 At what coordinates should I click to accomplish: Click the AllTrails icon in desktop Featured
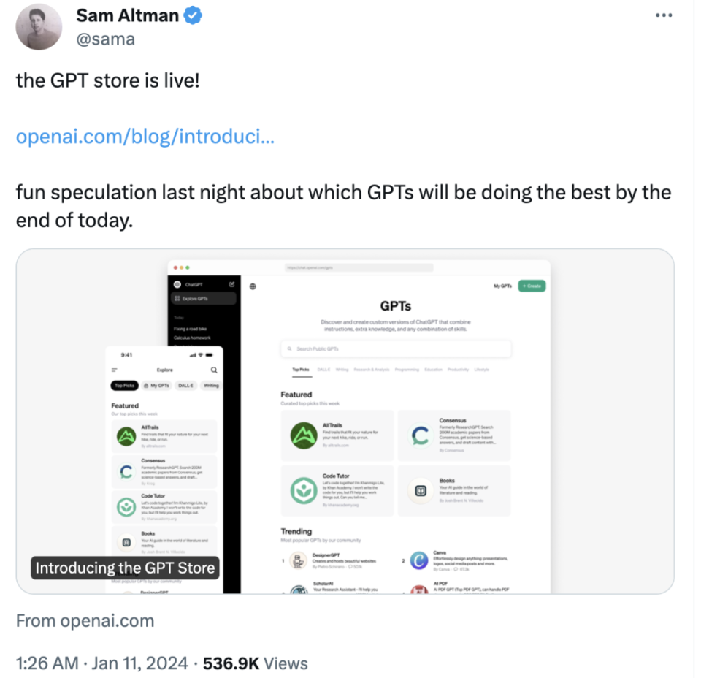click(x=302, y=435)
